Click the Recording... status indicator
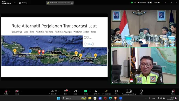This screenshot has height=101, width=179. click(142, 3)
